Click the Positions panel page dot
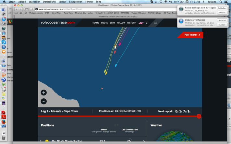Image resolution: width=231 pixels, height=144 pixels. click(118, 125)
